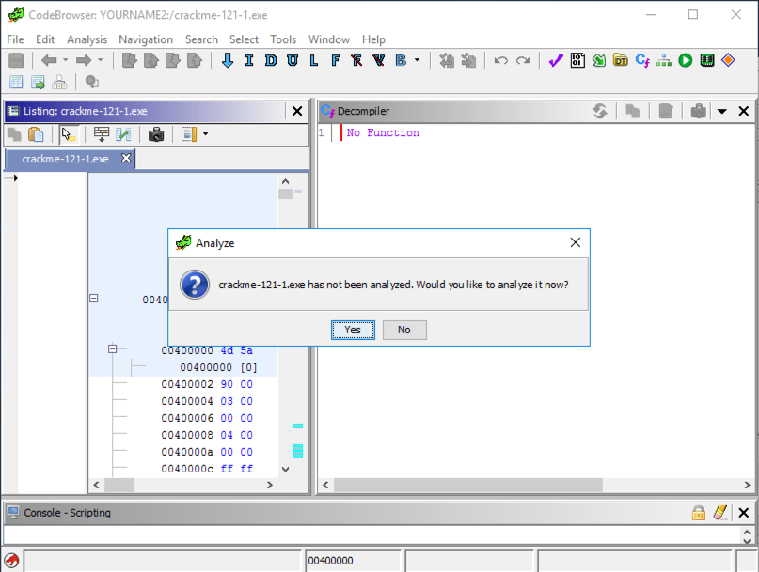
Task: Close the Listing panel
Action: [x=297, y=111]
